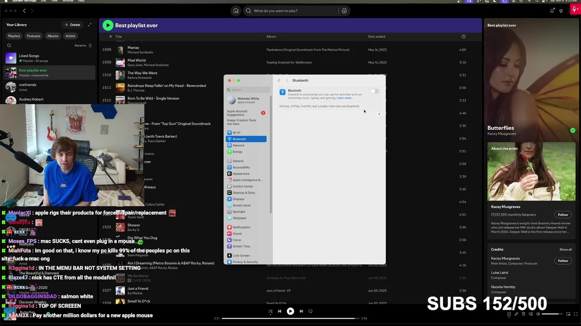Open Energy settings
This screenshot has height=326, width=581.
pyautogui.click(x=246, y=152)
